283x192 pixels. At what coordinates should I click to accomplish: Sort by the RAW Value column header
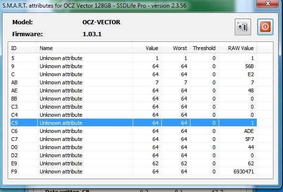pyautogui.click(x=238, y=48)
